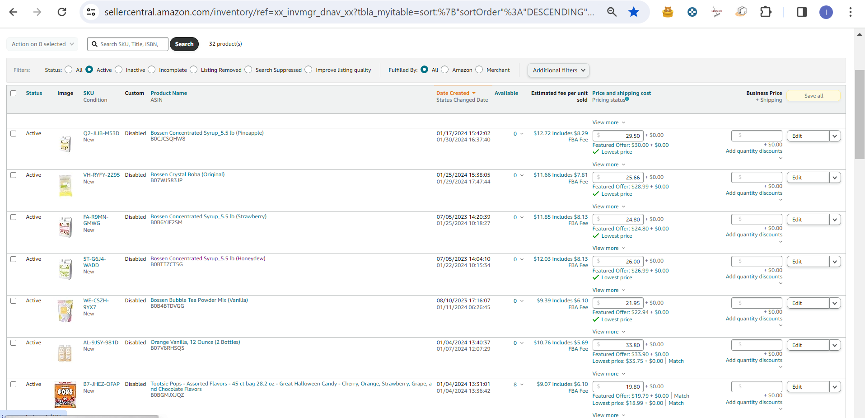Open the Additional filters dropdown
The width and height of the screenshot is (865, 418).
[558, 70]
